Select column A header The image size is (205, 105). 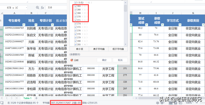(14, 13)
